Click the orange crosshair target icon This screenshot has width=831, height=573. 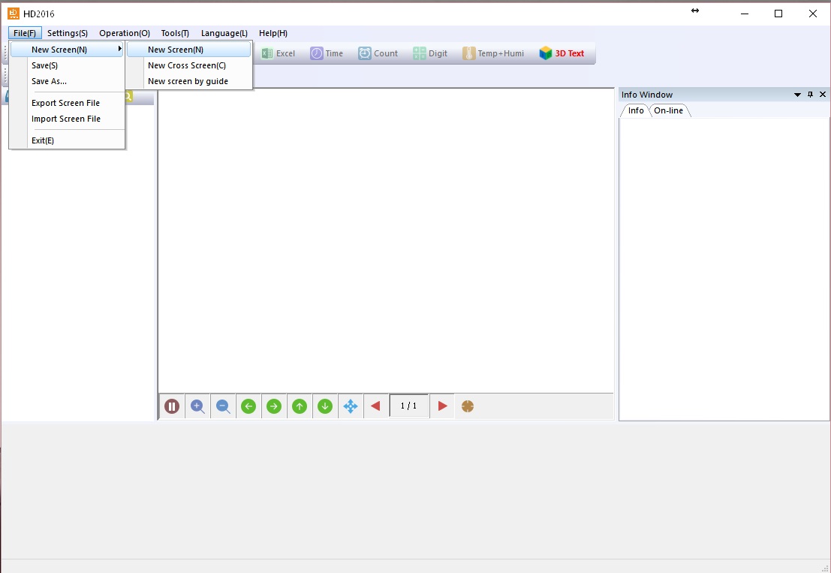coord(468,406)
